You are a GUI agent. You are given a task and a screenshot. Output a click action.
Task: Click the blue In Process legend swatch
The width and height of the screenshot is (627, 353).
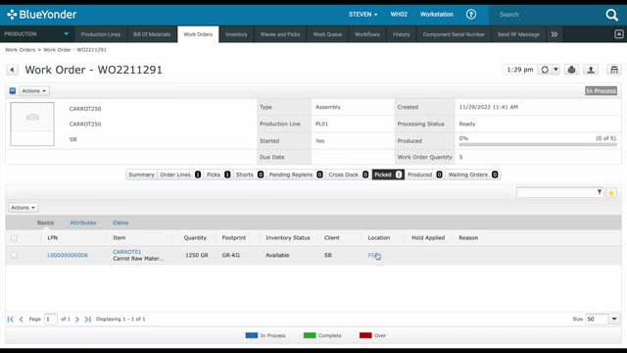tap(252, 335)
